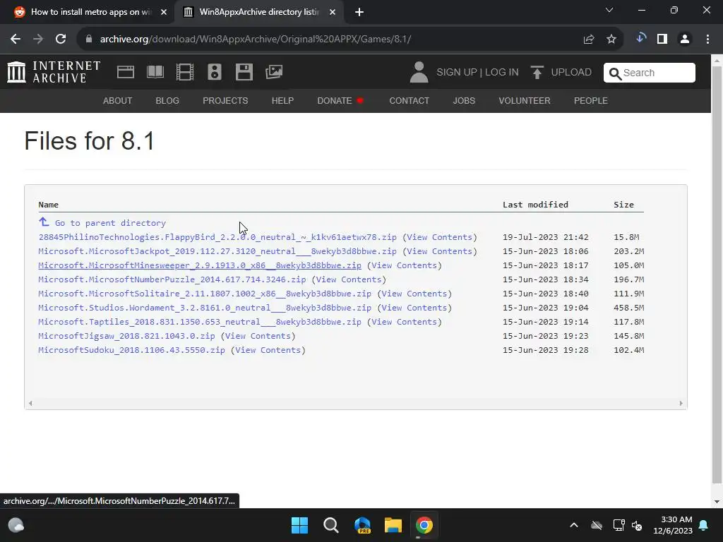
Task: Go back with the browser back arrow
Action: 16,40
